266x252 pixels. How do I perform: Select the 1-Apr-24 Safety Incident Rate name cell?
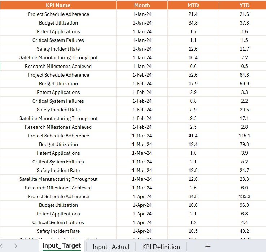point(58,231)
